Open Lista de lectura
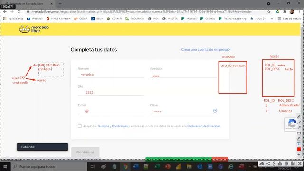This screenshot has width=304, height=171. (289, 19)
